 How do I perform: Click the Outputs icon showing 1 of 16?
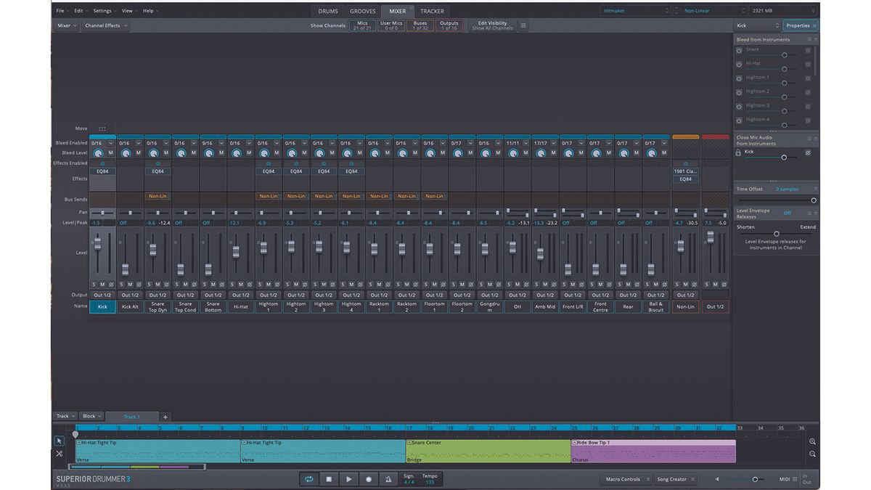point(449,25)
